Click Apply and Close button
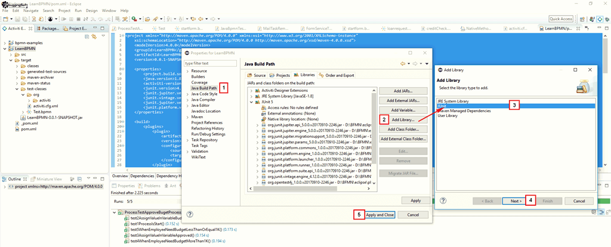The image size is (611, 247). click(380, 215)
